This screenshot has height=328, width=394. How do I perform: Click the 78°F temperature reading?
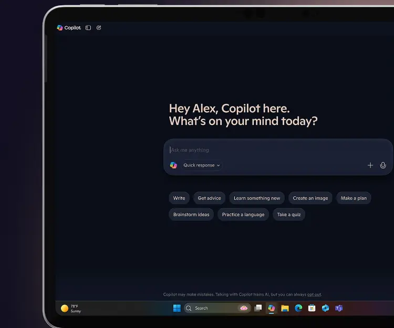click(75, 306)
